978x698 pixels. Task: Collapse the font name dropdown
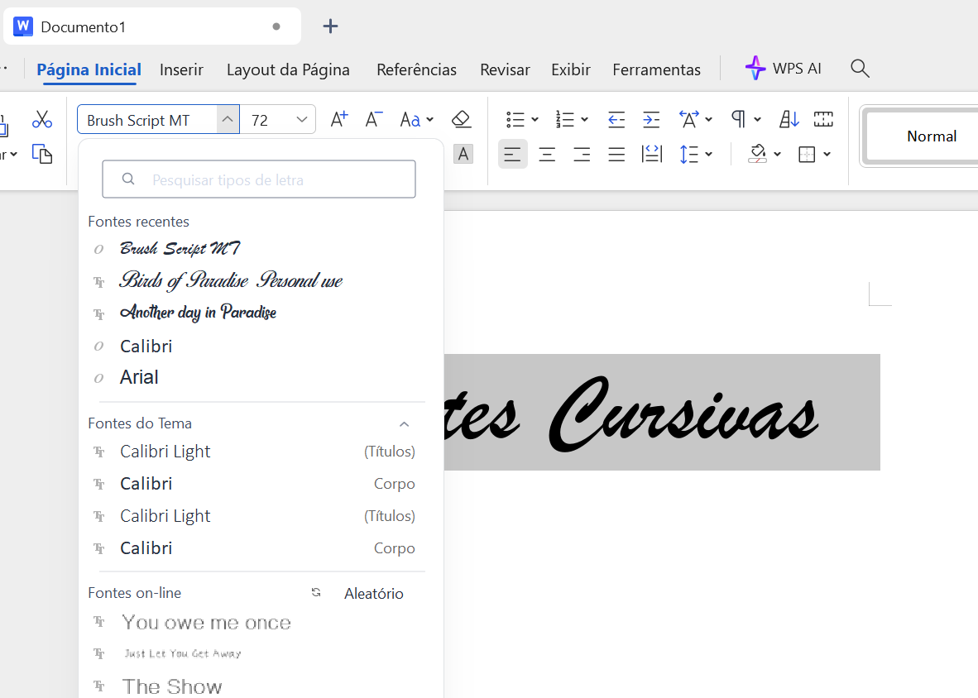pos(228,119)
